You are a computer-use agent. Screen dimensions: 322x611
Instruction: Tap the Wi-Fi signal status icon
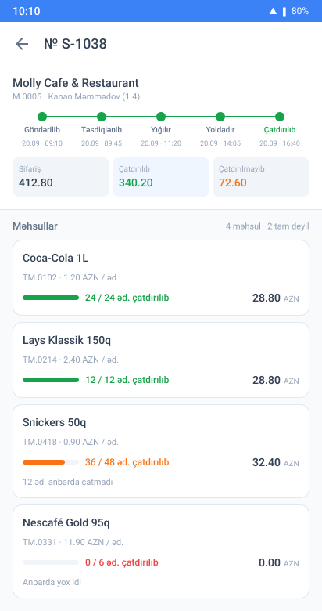(273, 11)
